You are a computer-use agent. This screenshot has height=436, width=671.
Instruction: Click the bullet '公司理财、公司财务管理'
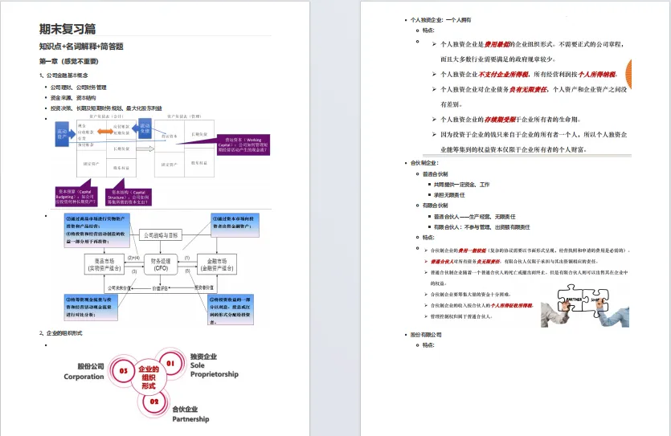[78, 88]
